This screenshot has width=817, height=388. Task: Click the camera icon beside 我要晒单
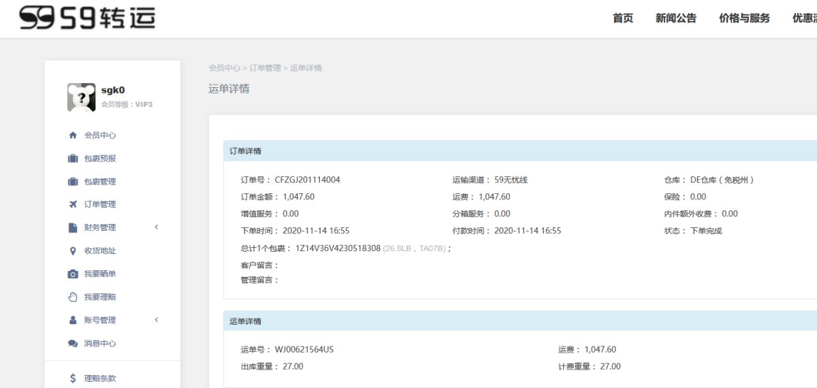[x=73, y=274]
